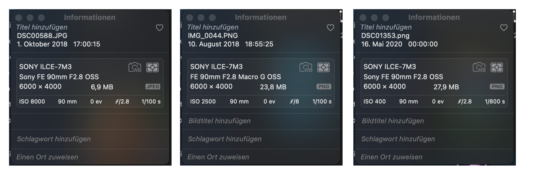
Task: Click Bildtitel hinzufügen in IMG_0044.PNG panel
Action: coord(219,121)
